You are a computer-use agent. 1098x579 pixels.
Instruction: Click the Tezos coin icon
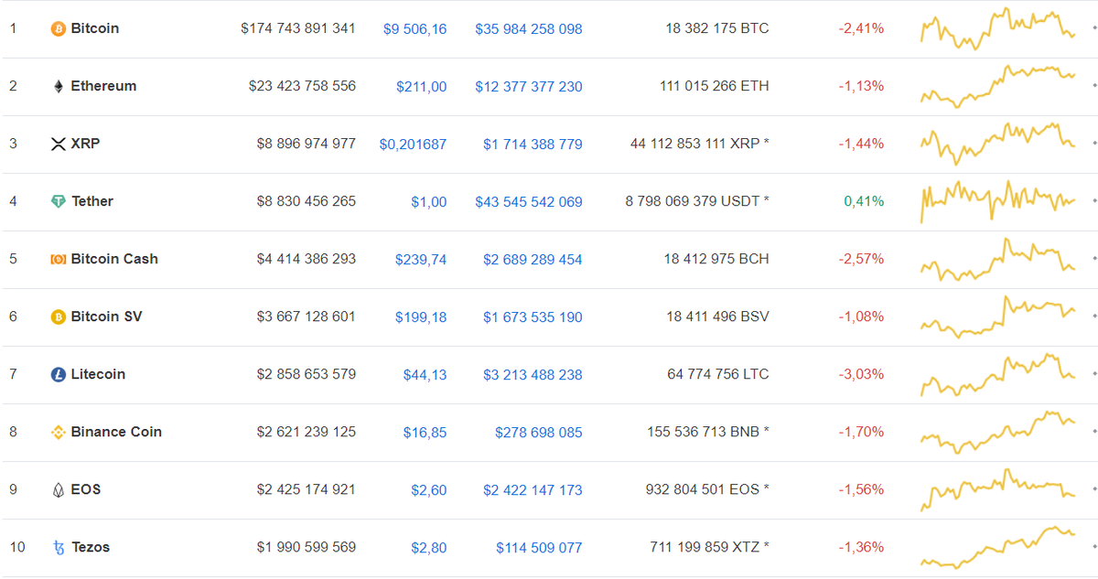point(58,547)
